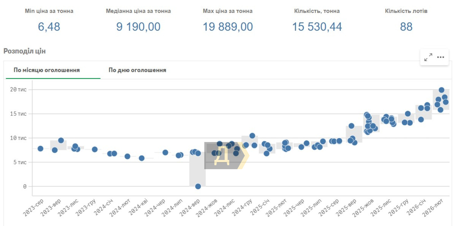This screenshot has width=454, height=226.
Task: Select the single data point for 2023-сер
Action: click(x=40, y=148)
